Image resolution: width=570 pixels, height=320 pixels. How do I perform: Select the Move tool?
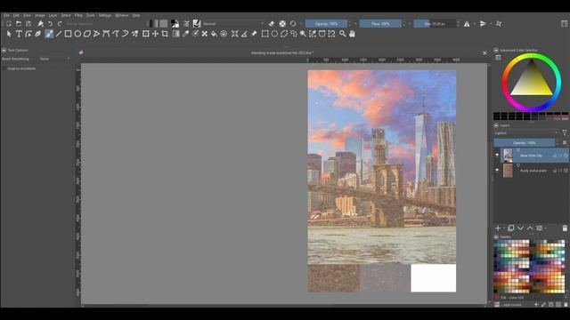tap(155, 34)
